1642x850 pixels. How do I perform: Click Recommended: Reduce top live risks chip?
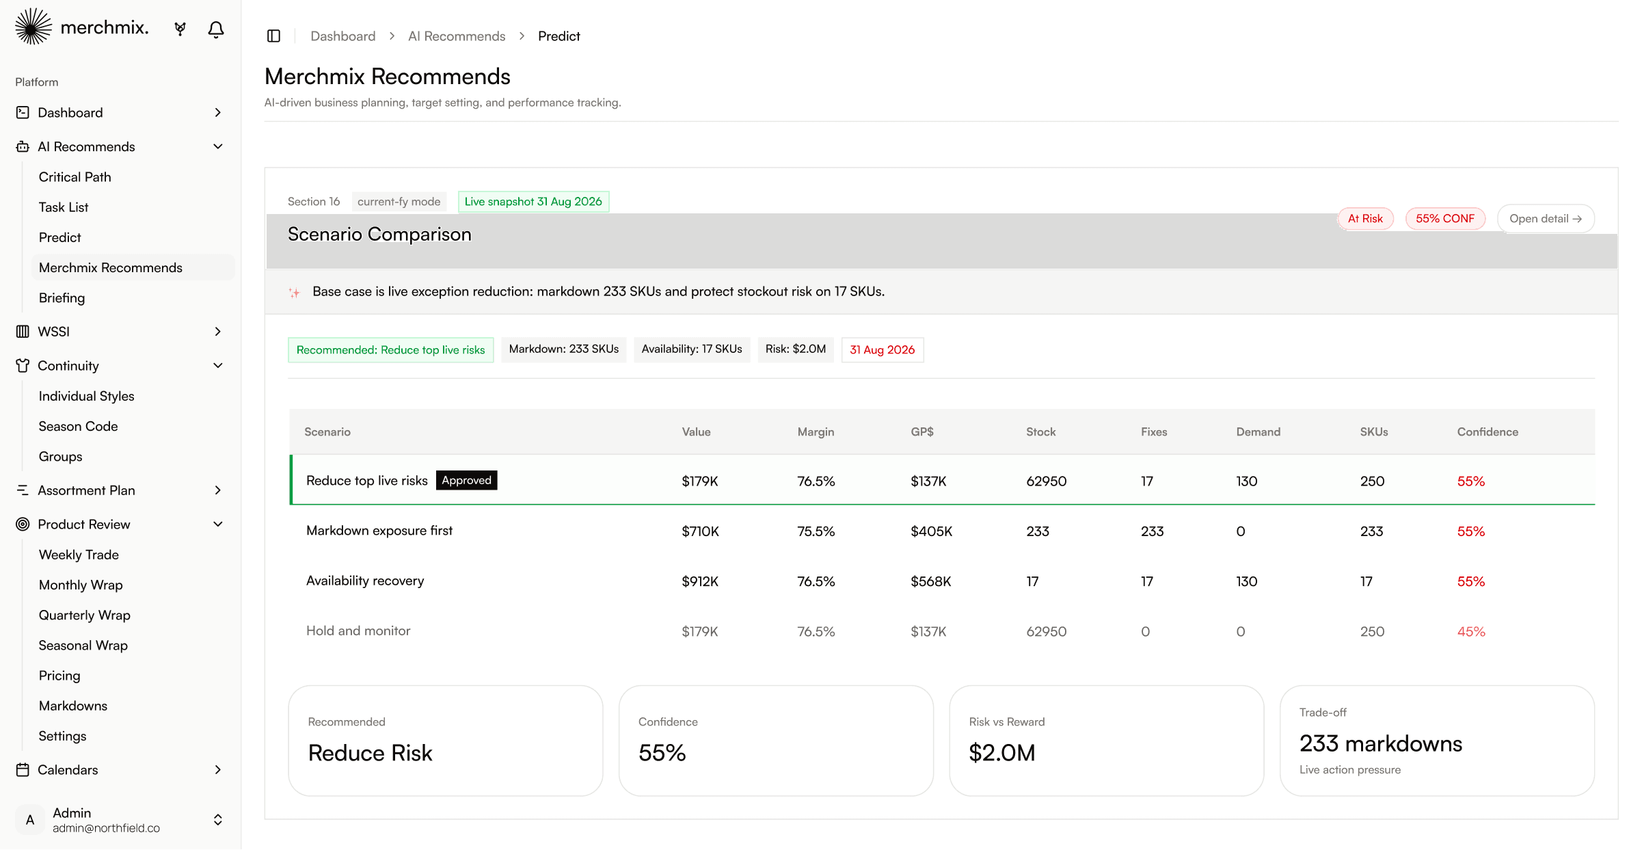(x=390, y=350)
